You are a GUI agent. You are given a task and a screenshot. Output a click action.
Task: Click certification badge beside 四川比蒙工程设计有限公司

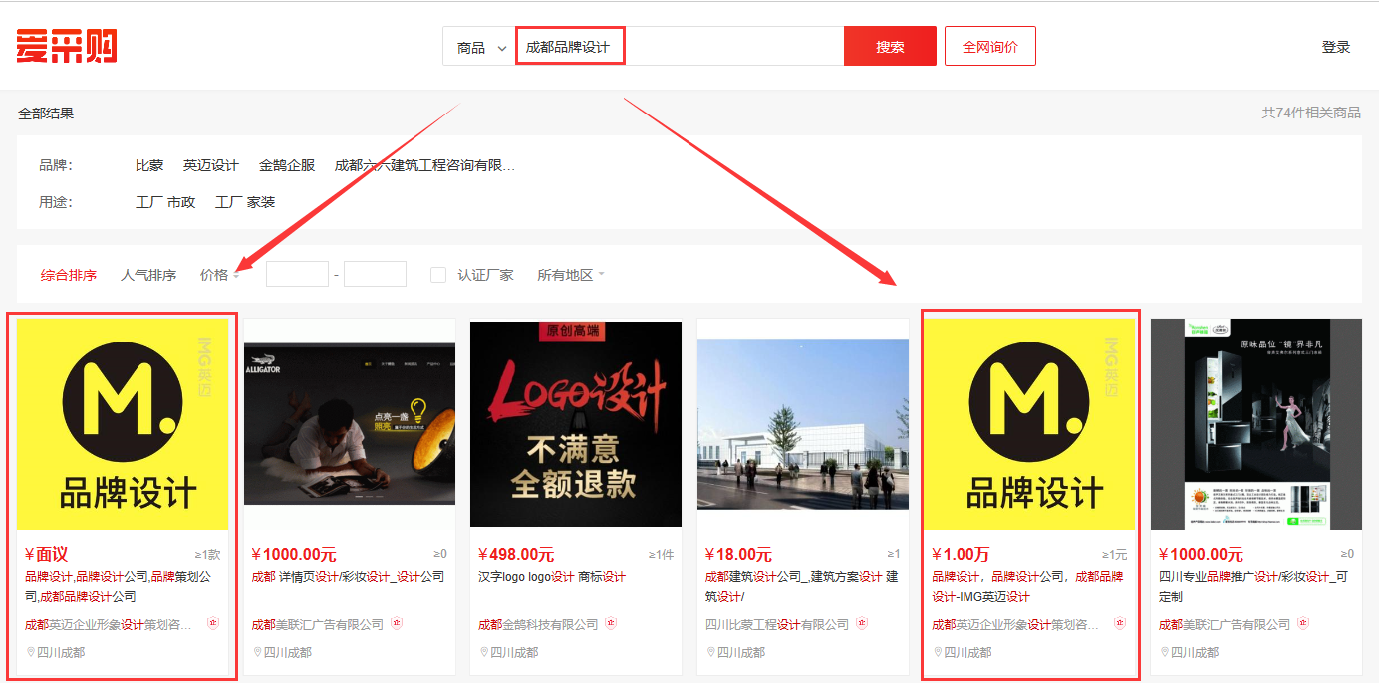(x=862, y=624)
